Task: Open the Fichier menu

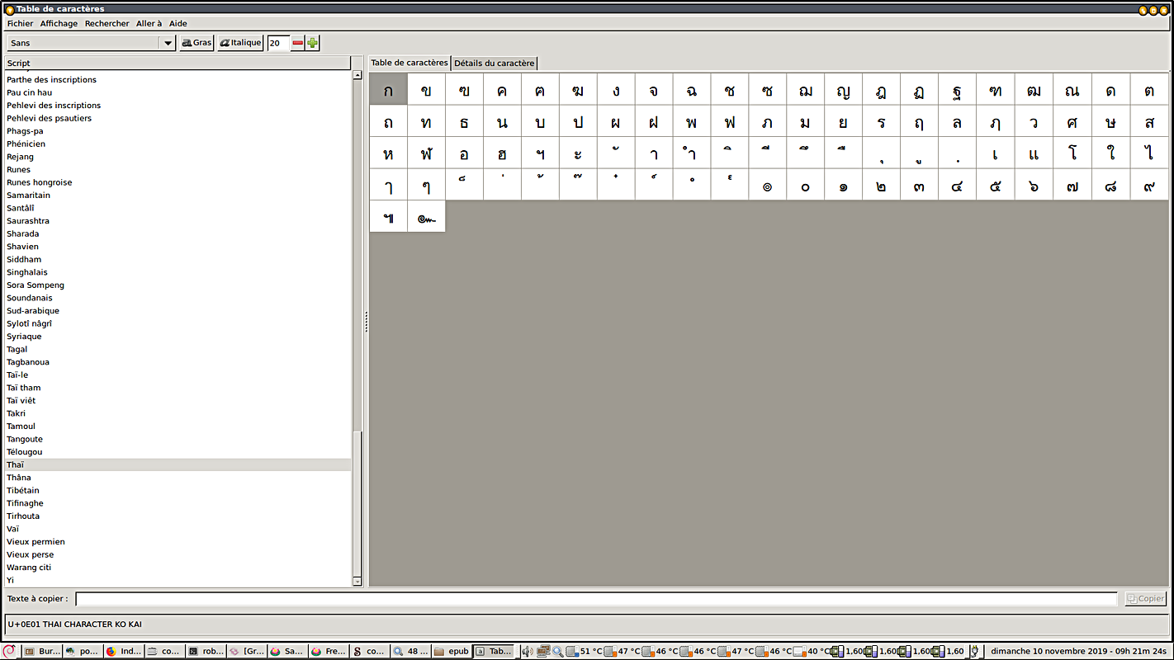Action: click(21, 24)
